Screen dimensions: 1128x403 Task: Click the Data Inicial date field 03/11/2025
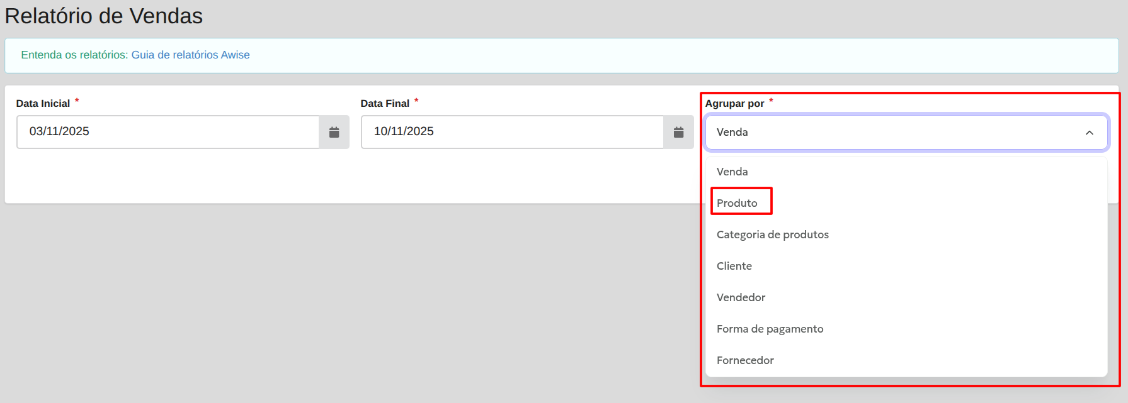pyautogui.click(x=168, y=132)
